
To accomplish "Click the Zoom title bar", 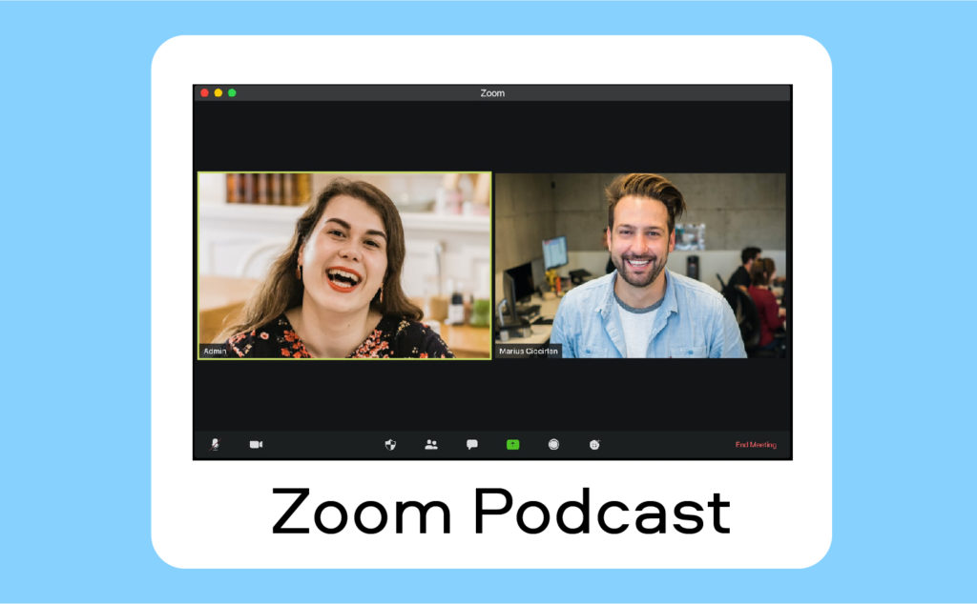I will pyautogui.click(x=490, y=92).
